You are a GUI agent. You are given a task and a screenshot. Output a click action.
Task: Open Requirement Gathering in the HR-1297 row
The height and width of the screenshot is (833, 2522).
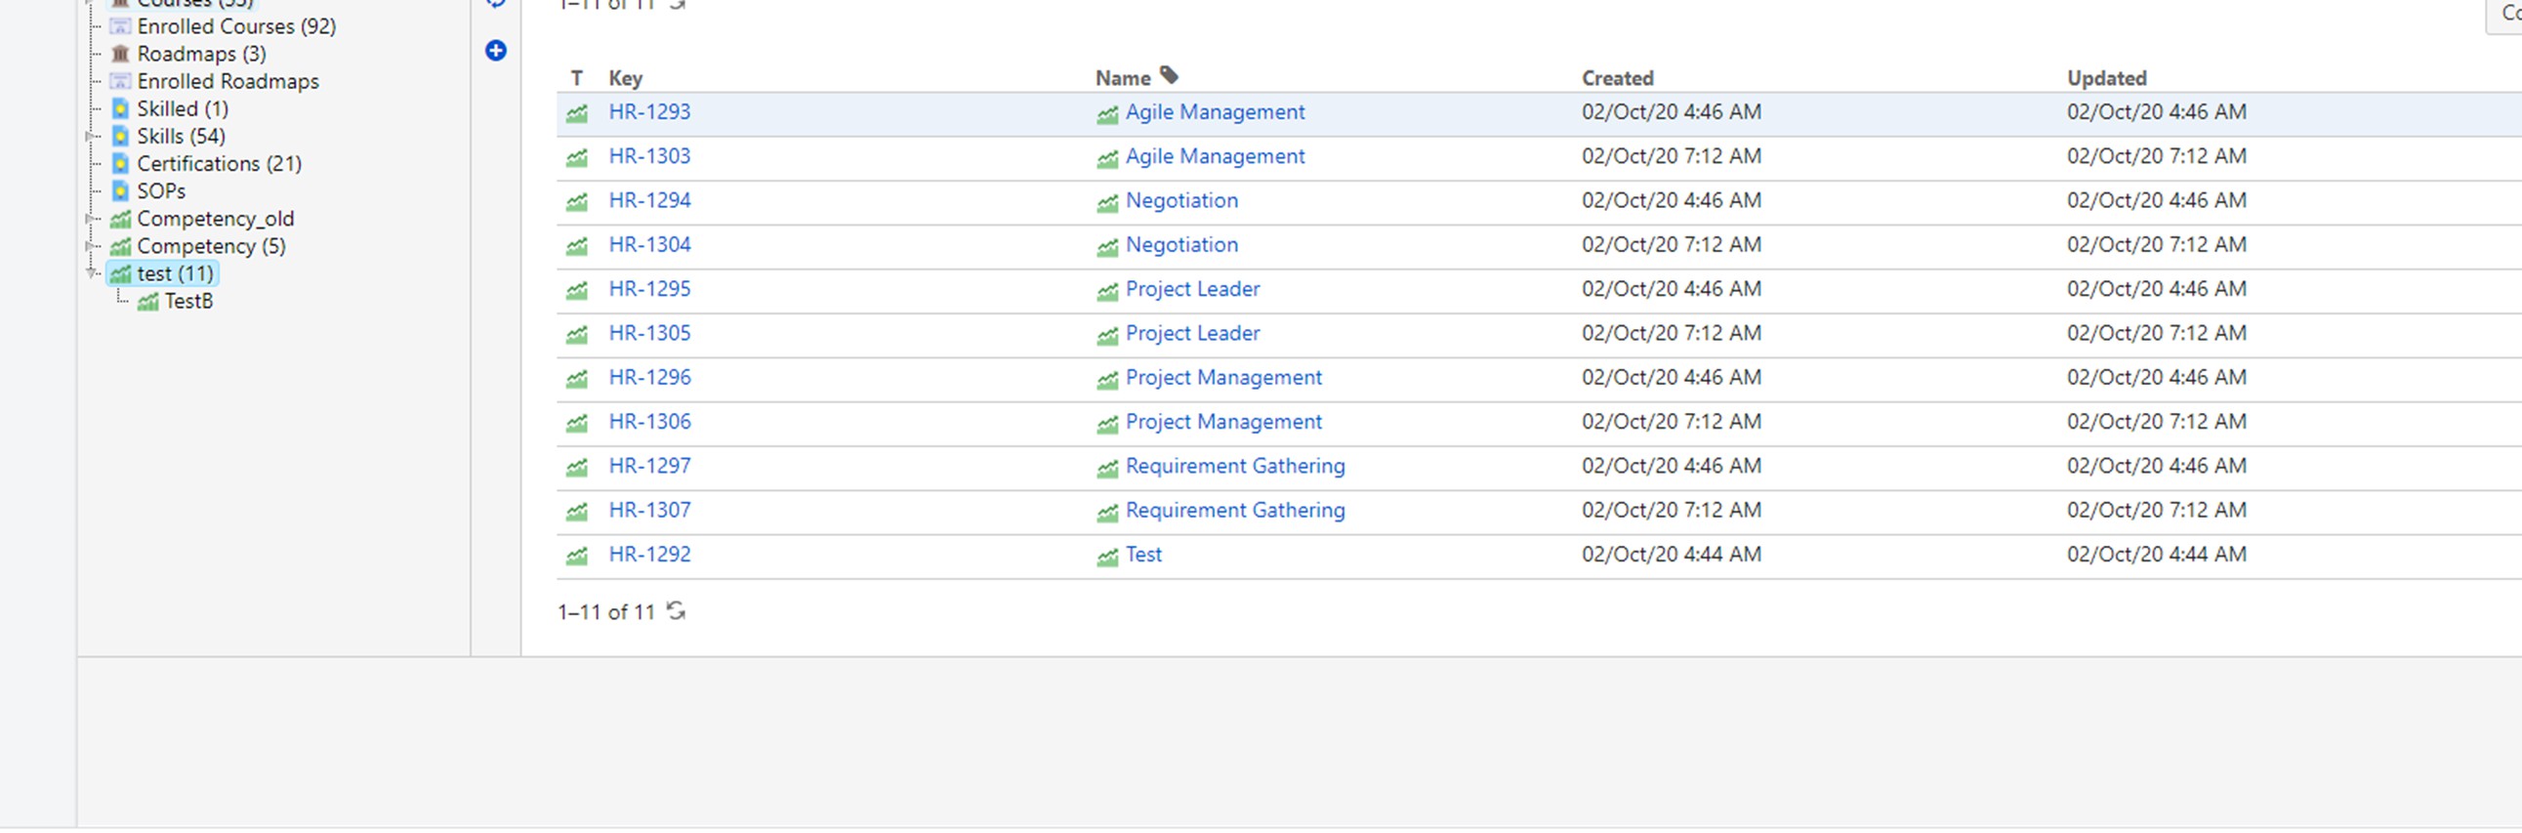click(1235, 466)
